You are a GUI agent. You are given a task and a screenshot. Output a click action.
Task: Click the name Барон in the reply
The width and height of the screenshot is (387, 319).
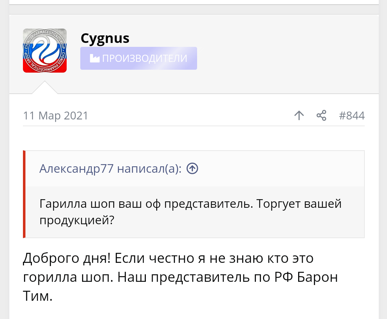pos(318,278)
